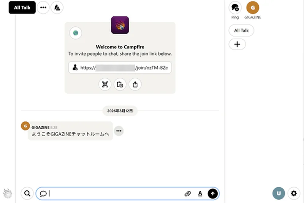Click the GIGAZINE avatar beside the message
304x203 pixels.
pos(25,126)
